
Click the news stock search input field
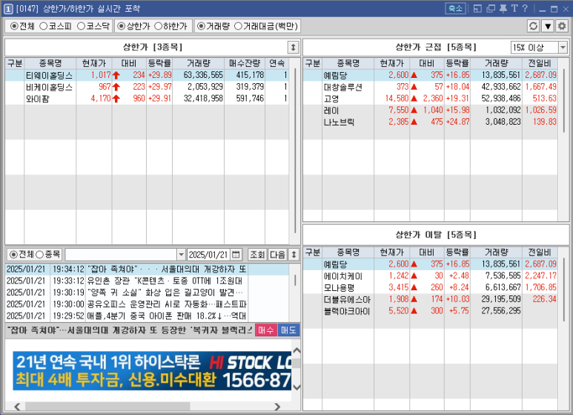click(x=121, y=255)
